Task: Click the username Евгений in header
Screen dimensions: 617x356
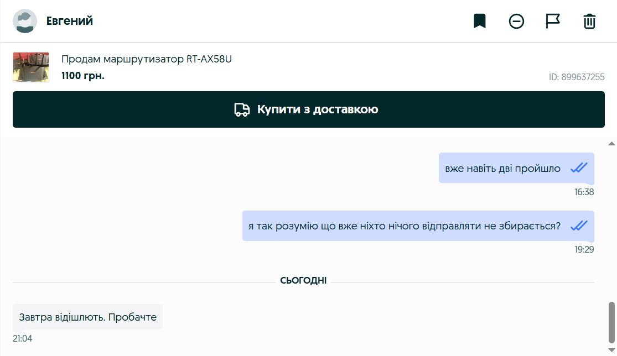Action: point(70,22)
